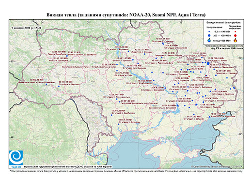Click the OpenStreetMap contributors attribution

click(217, 167)
